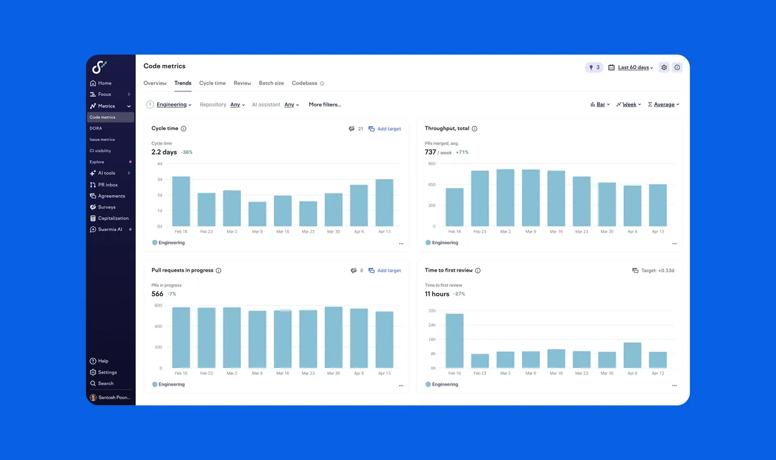776x460 pixels.
Task: Click Add target on Cycle time card
Action: pyautogui.click(x=385, y=129)
